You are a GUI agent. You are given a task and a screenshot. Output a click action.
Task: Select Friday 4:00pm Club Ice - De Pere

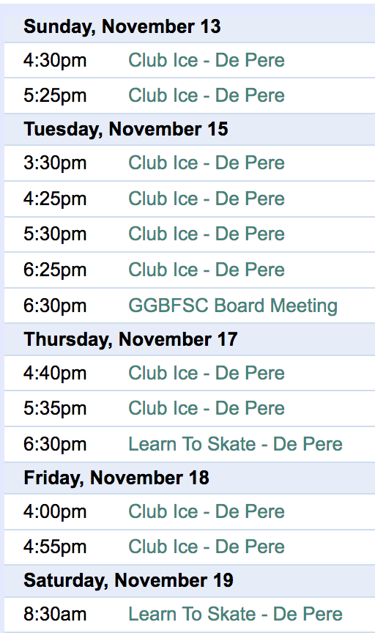207,511
